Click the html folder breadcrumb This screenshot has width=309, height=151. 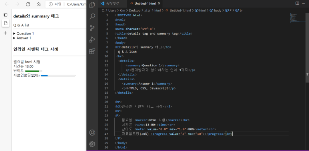157,11
